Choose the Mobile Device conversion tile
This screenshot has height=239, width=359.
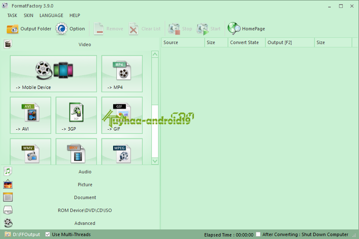click(53, 74)
